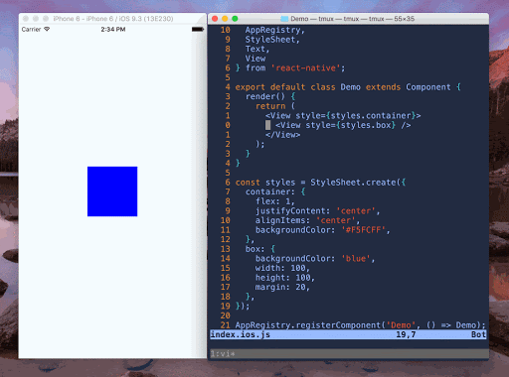Screen dimensions: 509x377
Task: Click the 'box: {' style definition line
Action: [x=260, y=249]
